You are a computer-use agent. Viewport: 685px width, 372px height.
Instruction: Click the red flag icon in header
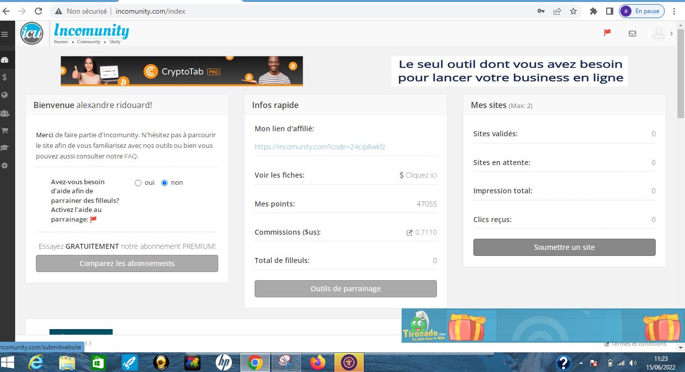pyautogui.click(x=607, y=33)
